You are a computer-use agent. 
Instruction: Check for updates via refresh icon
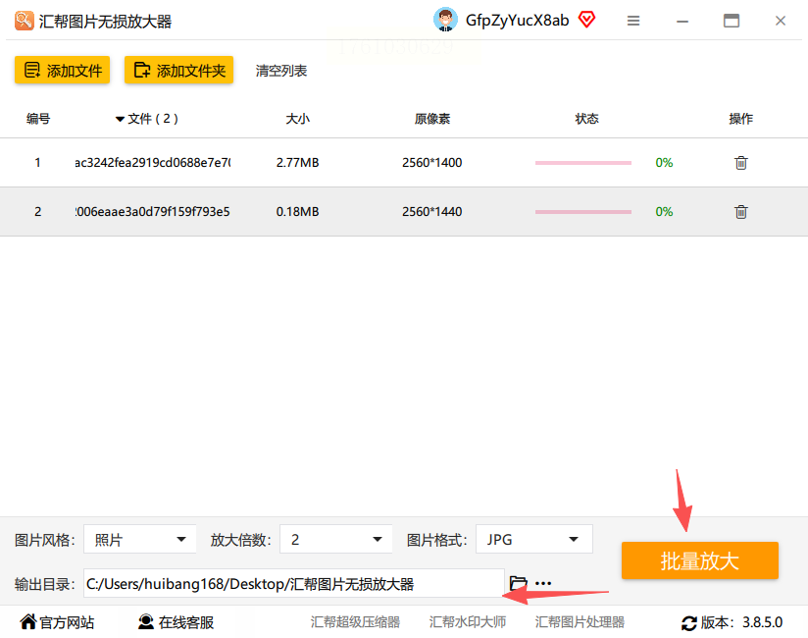click(x=689, y=623)
